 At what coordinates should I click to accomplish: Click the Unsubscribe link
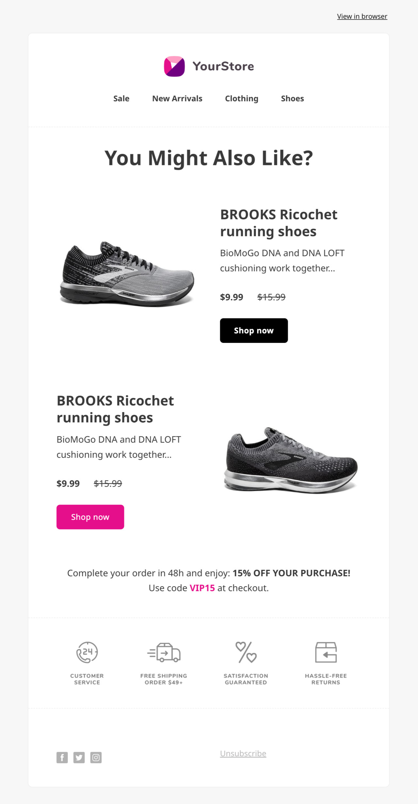(243, 753)
